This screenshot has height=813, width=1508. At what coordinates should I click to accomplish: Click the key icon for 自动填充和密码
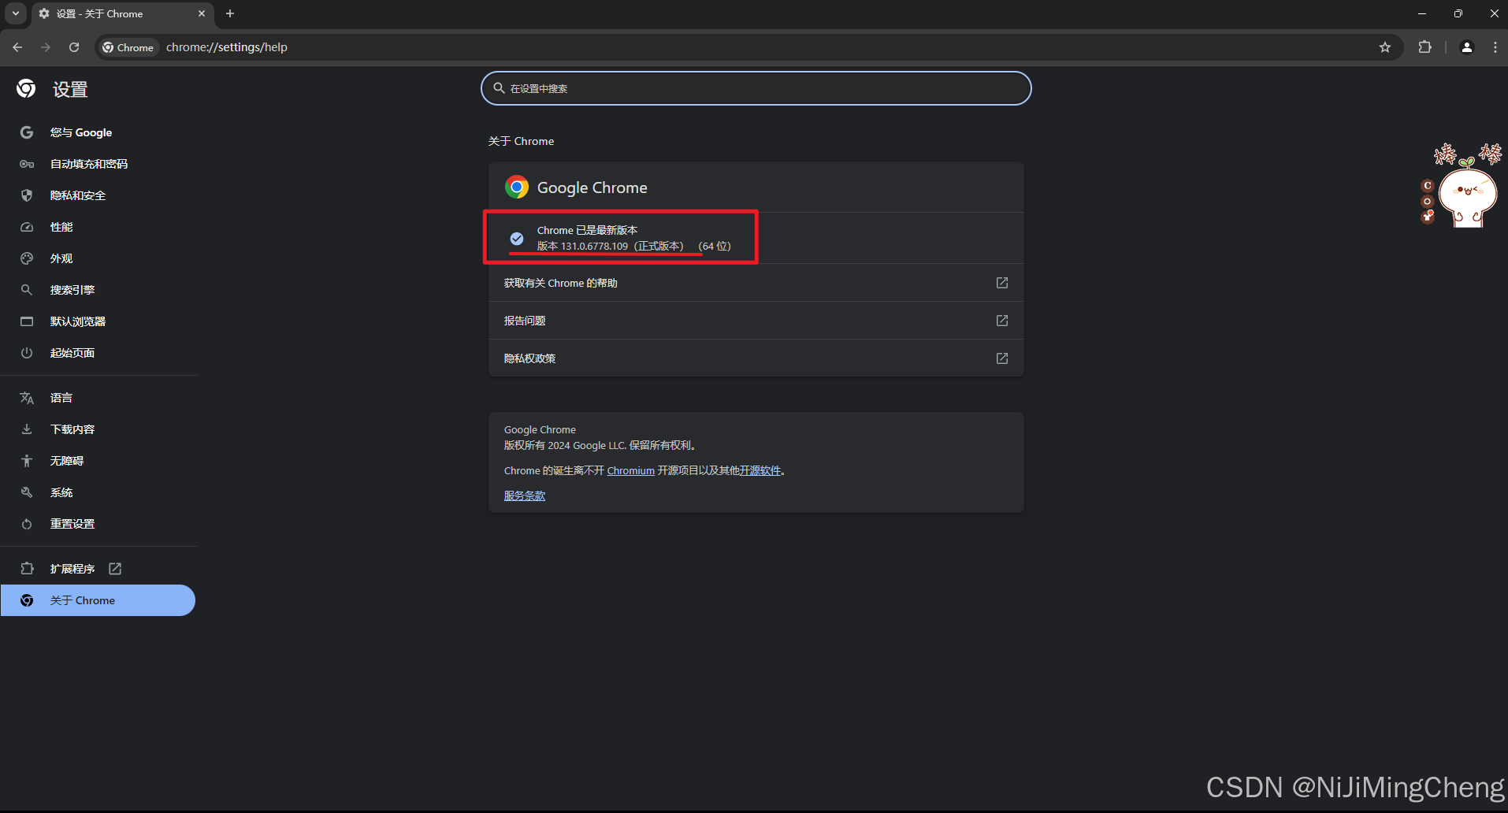coord(27,164)
